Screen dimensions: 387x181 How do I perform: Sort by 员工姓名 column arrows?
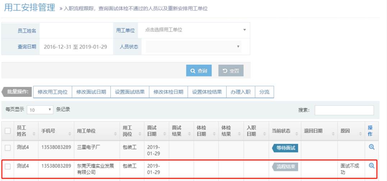point(34,134)
